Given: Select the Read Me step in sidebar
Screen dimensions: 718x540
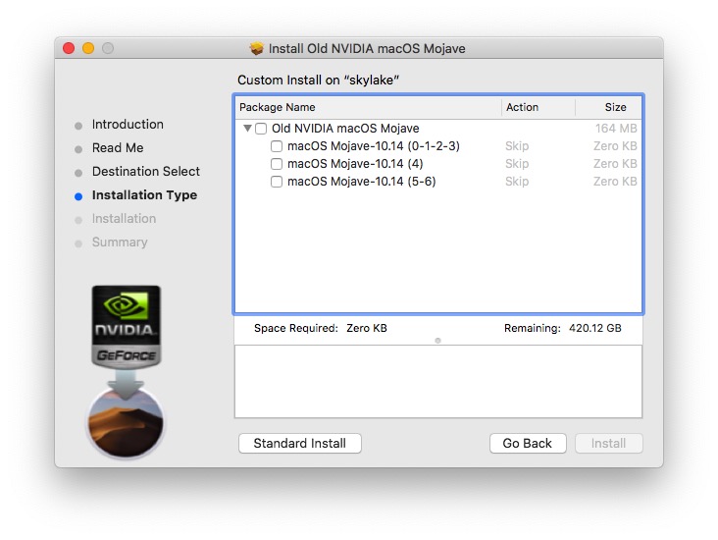Looking at the screenshot, I should 118,148.
